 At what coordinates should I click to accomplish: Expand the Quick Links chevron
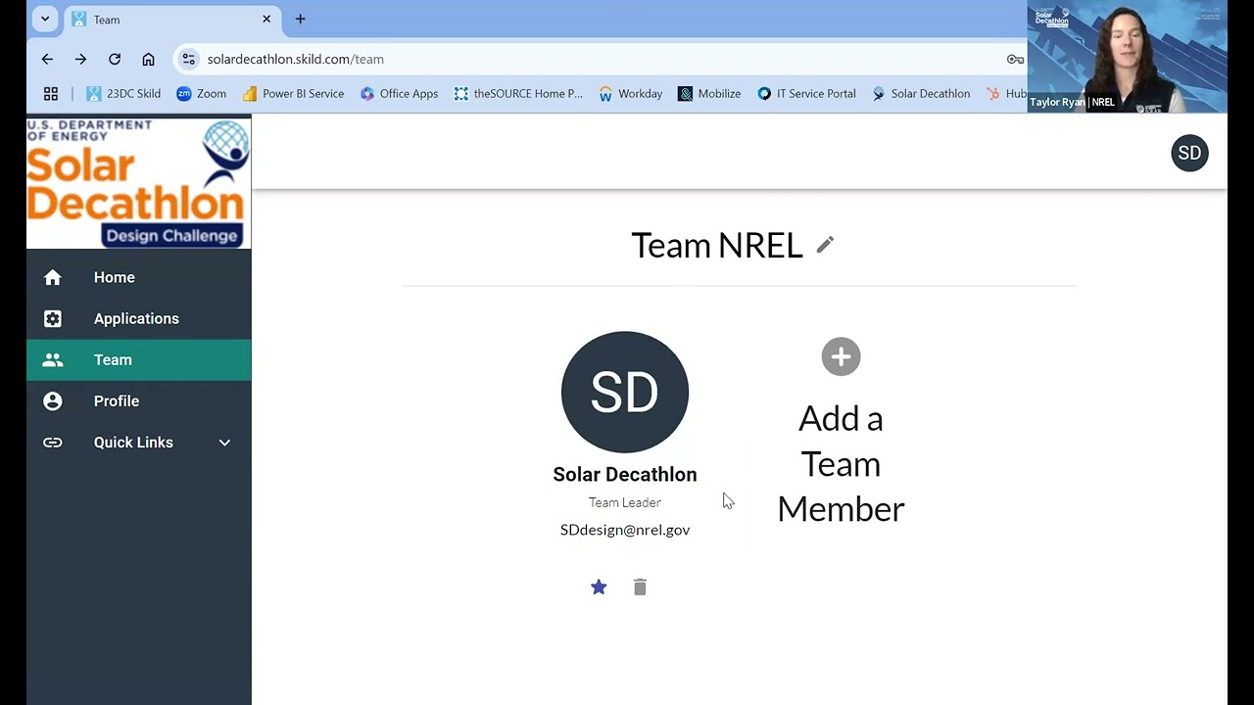(x=224, y=443)
